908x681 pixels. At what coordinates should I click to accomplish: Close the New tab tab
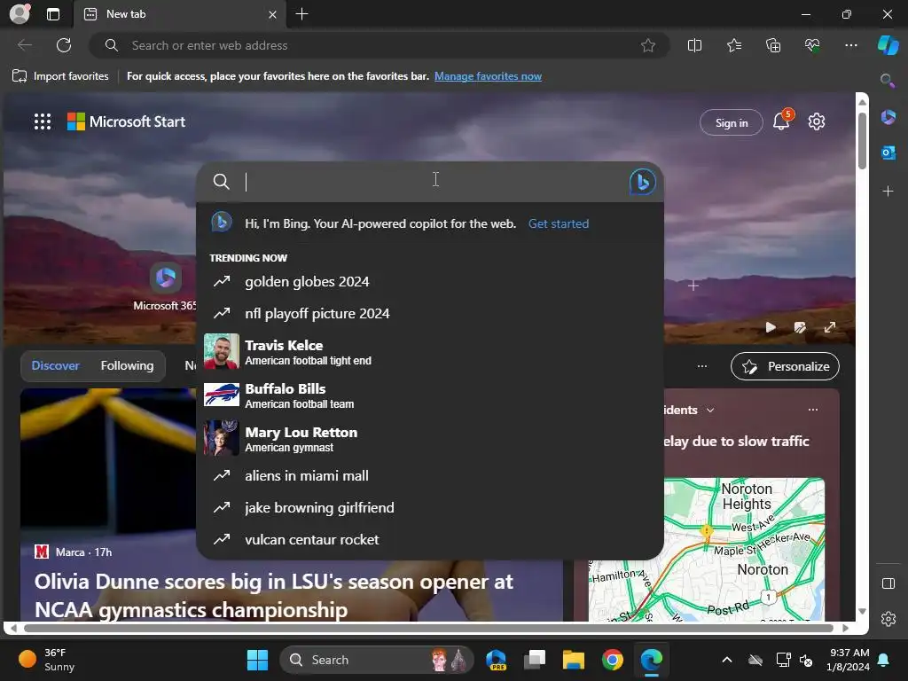coord(273,14)
